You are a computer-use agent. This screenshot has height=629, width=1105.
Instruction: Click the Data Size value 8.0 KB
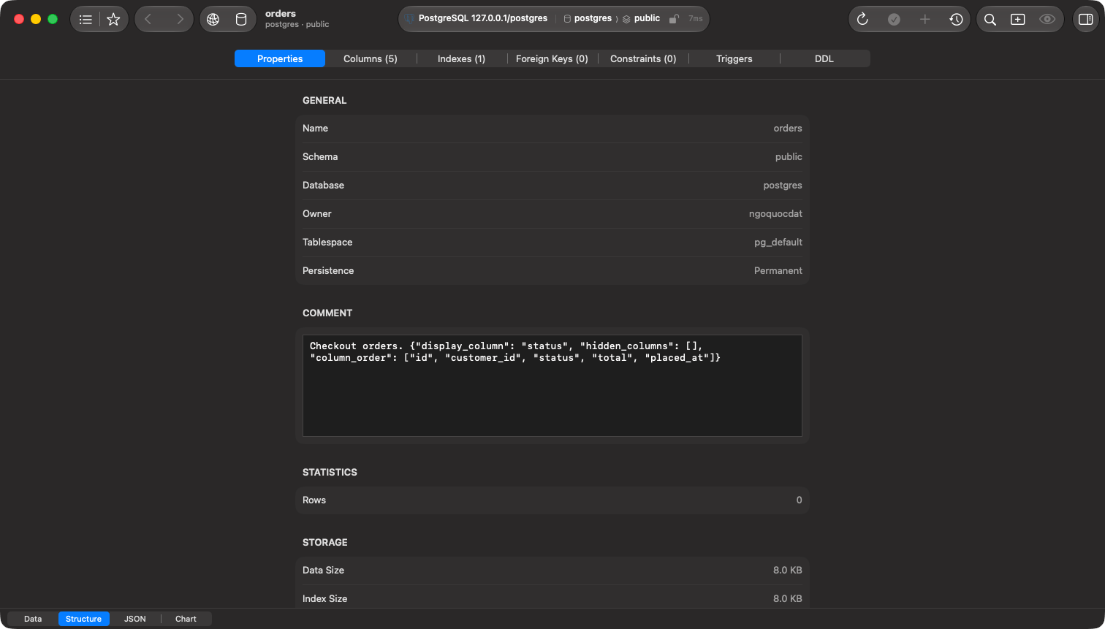788,570
